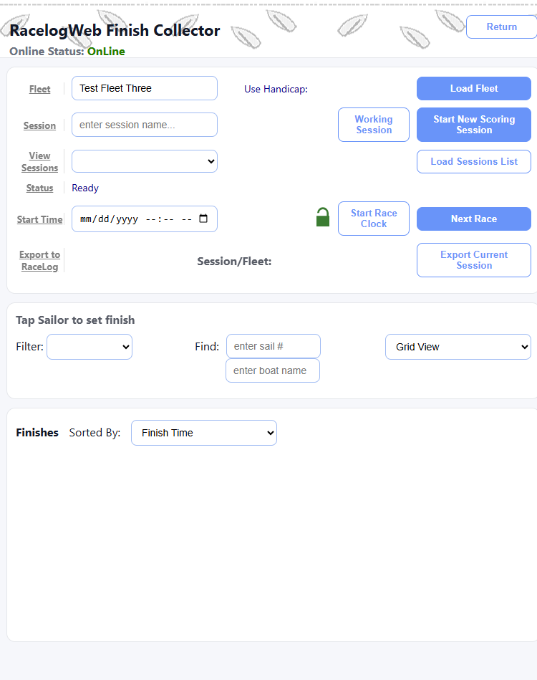Open the Working Session button
Screen dimensions: 537x680
(374, 125)
